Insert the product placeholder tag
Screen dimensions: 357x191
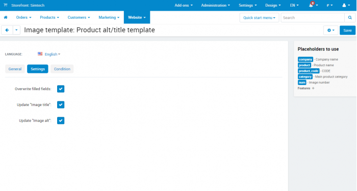point(304,65)
